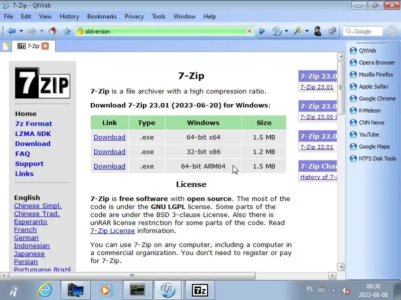Open a new tab with page icon
401x300 pixels.
(x=6, y=46)
